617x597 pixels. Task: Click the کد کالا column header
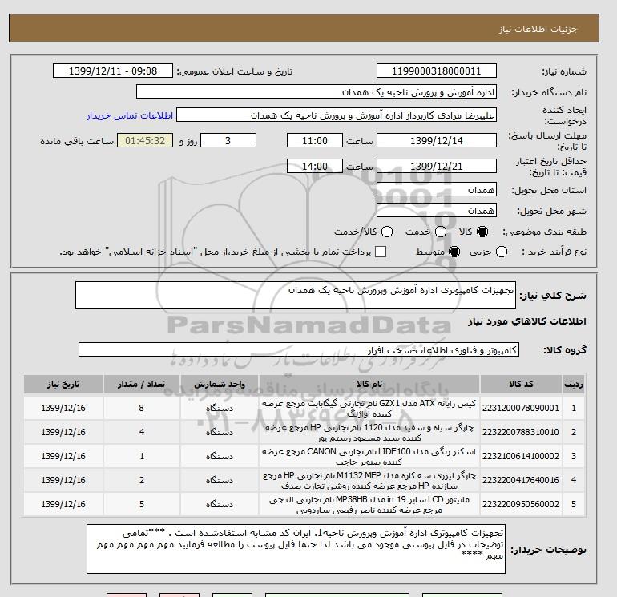(x=521, y=384)
